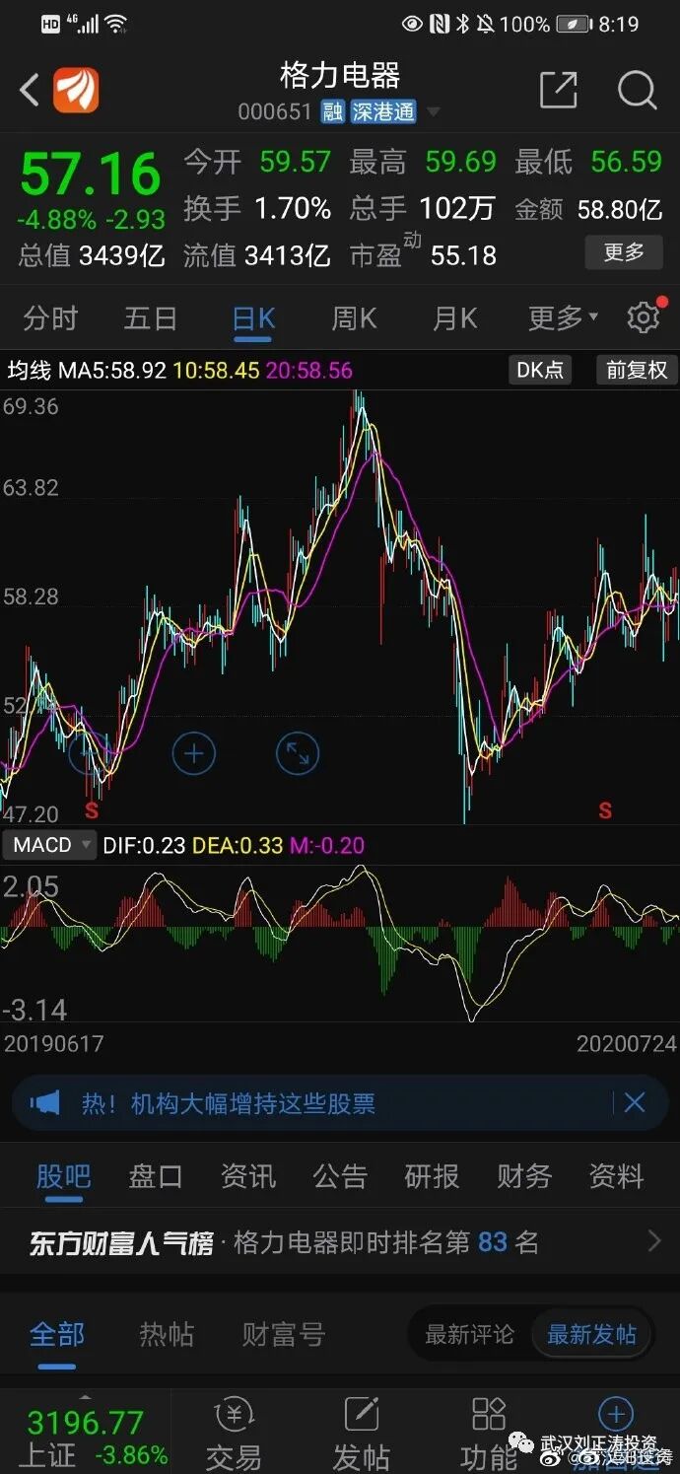Image resolution: width=680 pixels, height=1474 pixels.
Task: Switch to 最新评论 sort option
Action: pos(469,1335)
